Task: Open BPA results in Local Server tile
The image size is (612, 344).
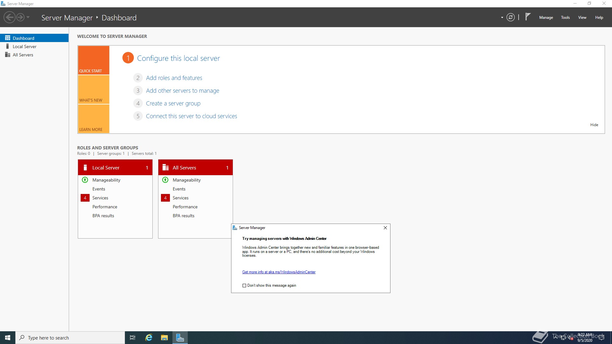Action: pyautogui.click(x=103, y=216)
